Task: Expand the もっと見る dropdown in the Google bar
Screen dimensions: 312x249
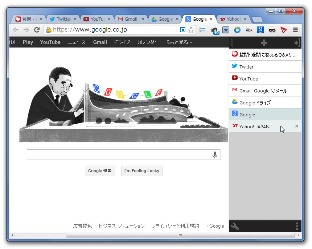Action: tap(179, 42)
